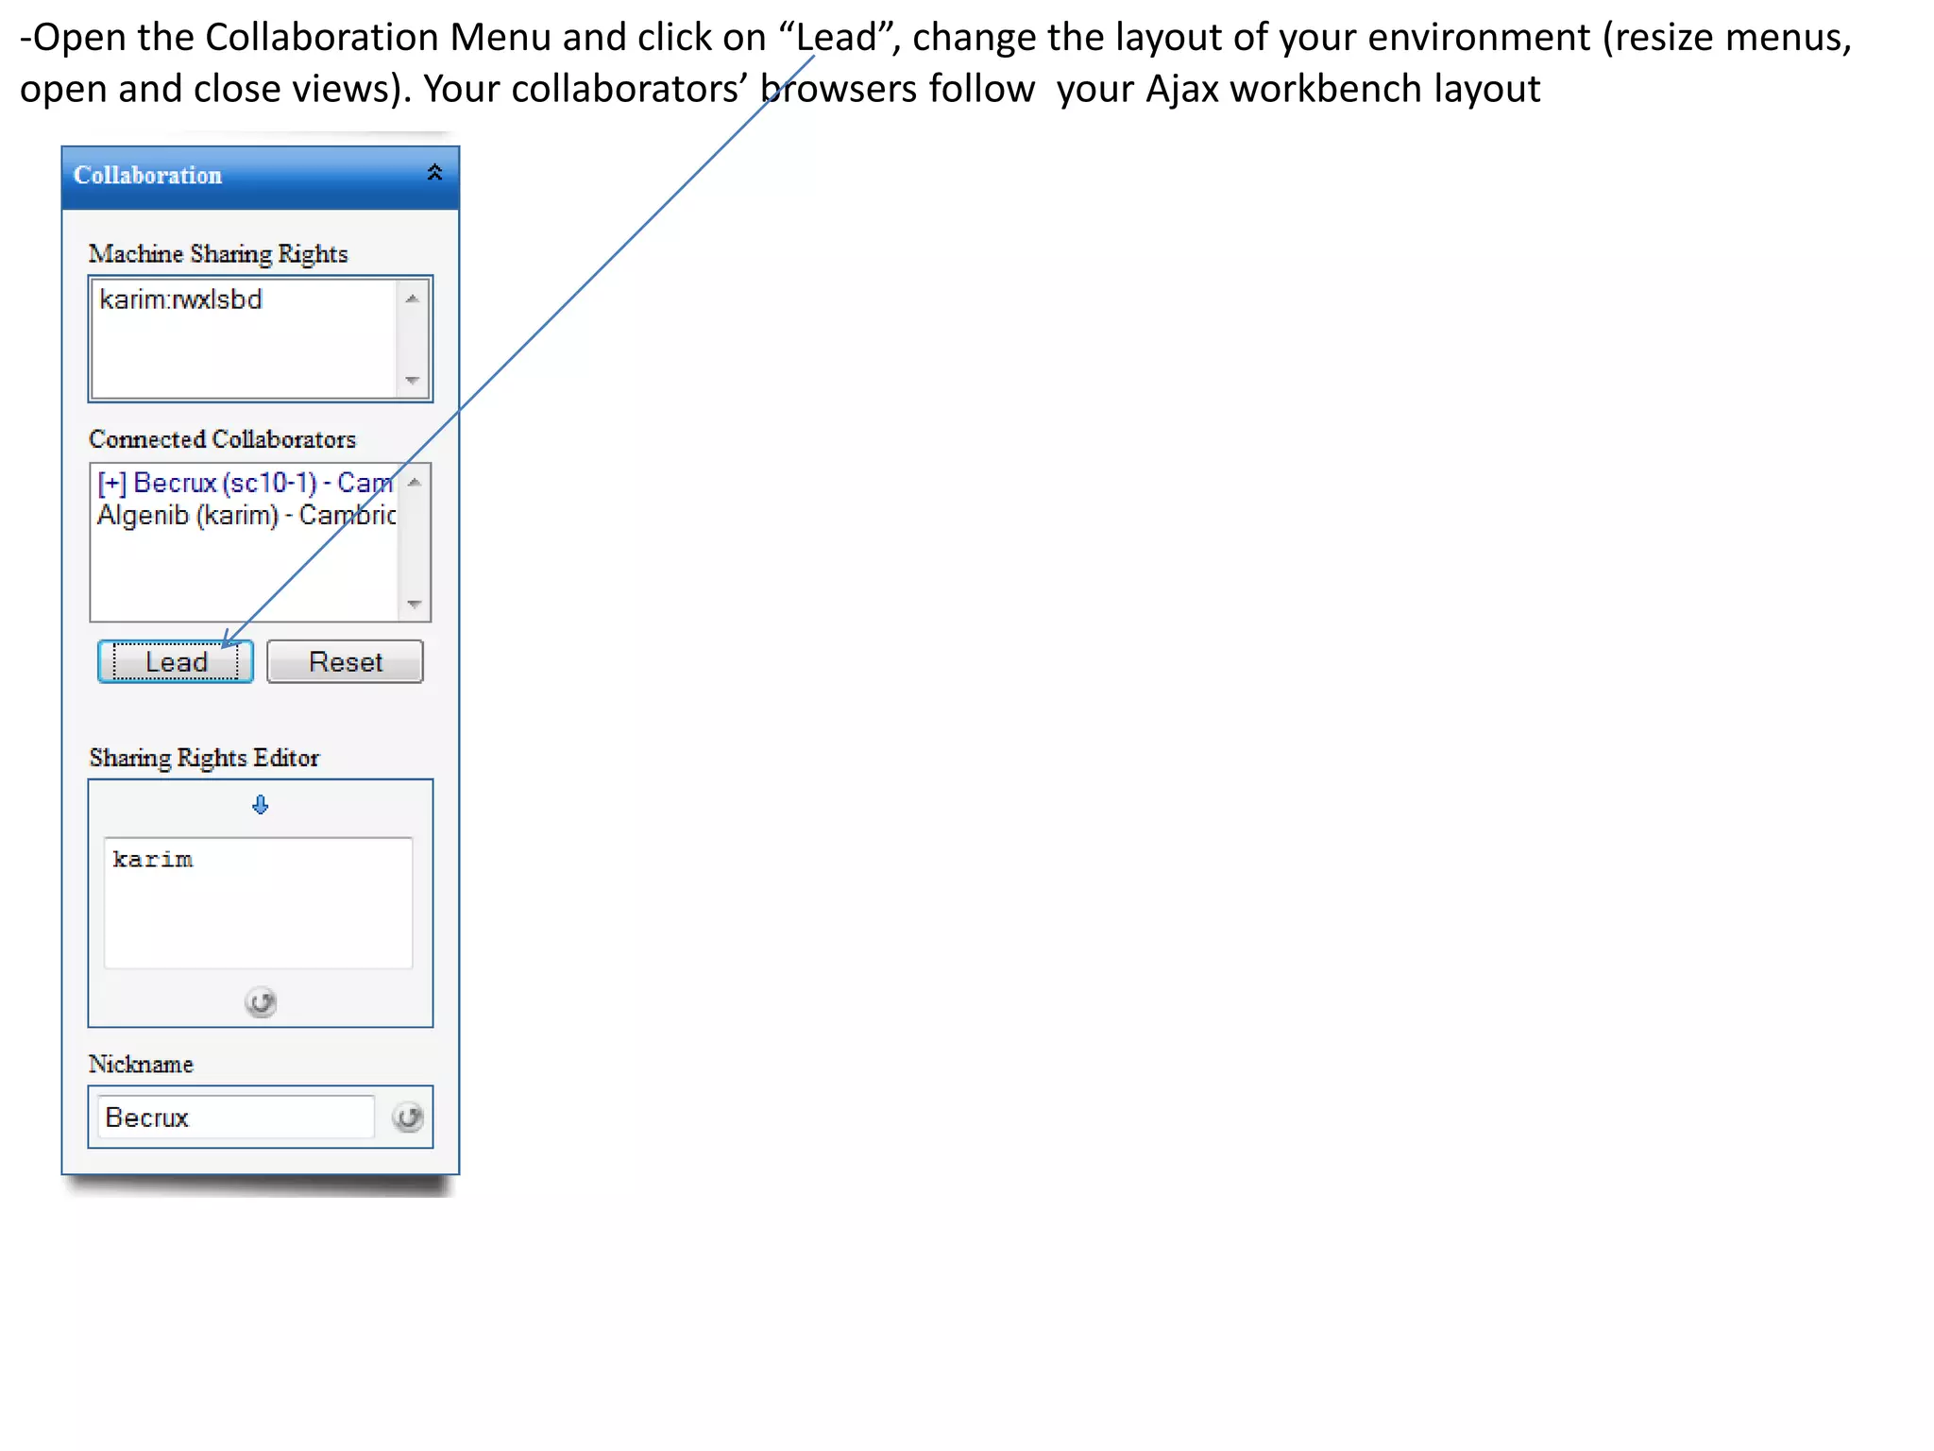This screenshot has width=1934, height=1451.
Task: Collapse the Collaboration panel with the chevron
Action: pos(434,173)
